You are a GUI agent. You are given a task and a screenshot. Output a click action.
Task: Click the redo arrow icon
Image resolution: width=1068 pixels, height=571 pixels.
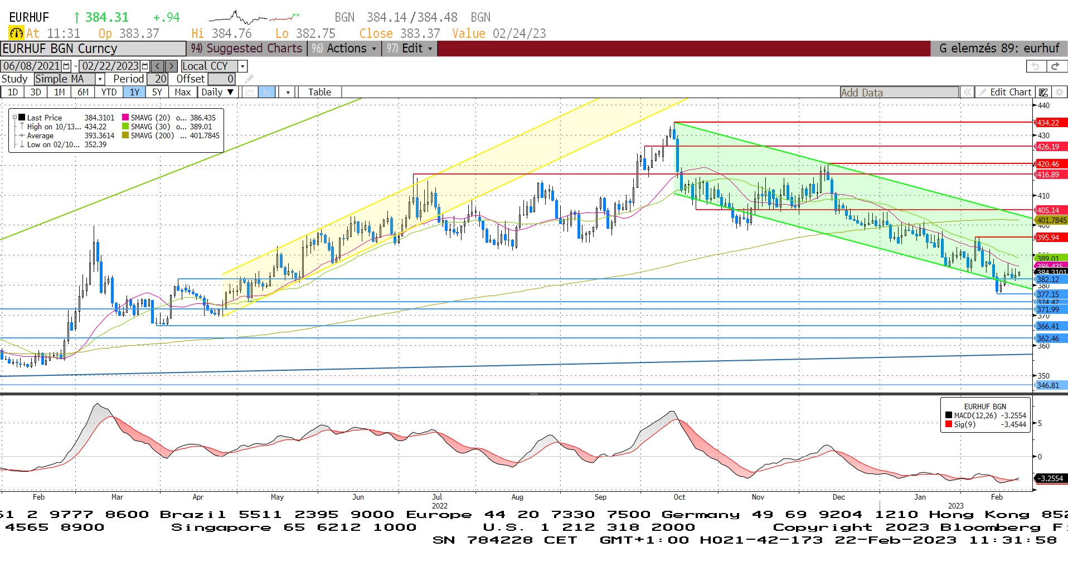tap(1055, 66)
